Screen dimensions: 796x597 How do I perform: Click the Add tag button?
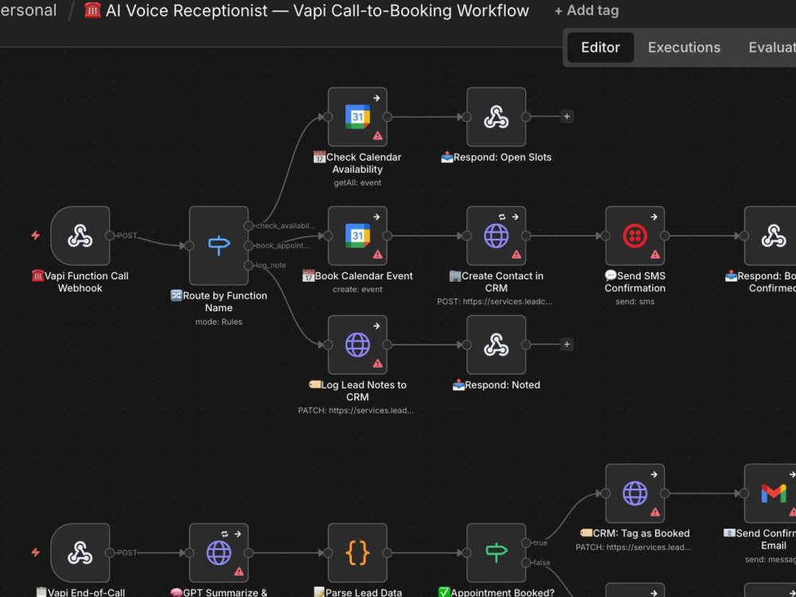click(x=587, y=10)
